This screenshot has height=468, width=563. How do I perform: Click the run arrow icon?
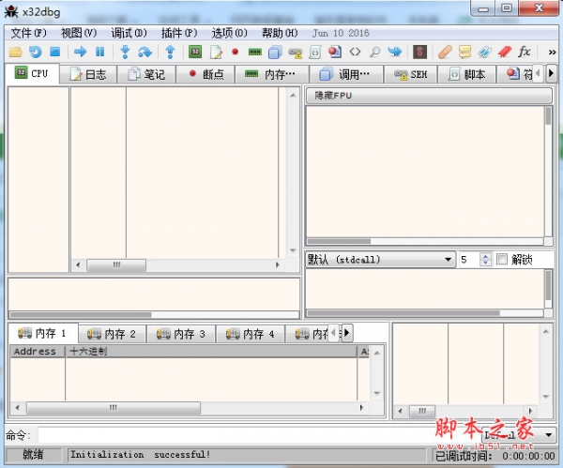click(80, 52)
